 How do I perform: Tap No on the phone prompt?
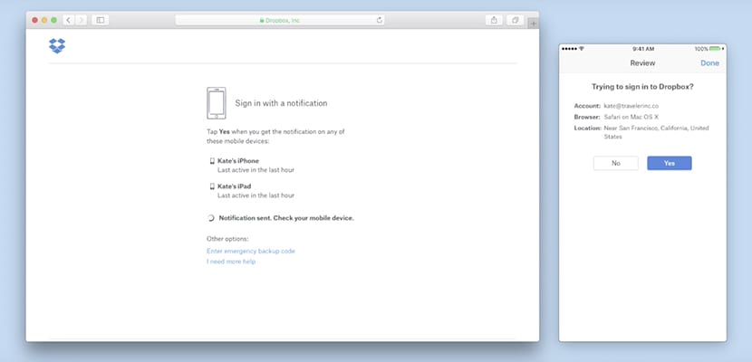[x=616, y=163]
